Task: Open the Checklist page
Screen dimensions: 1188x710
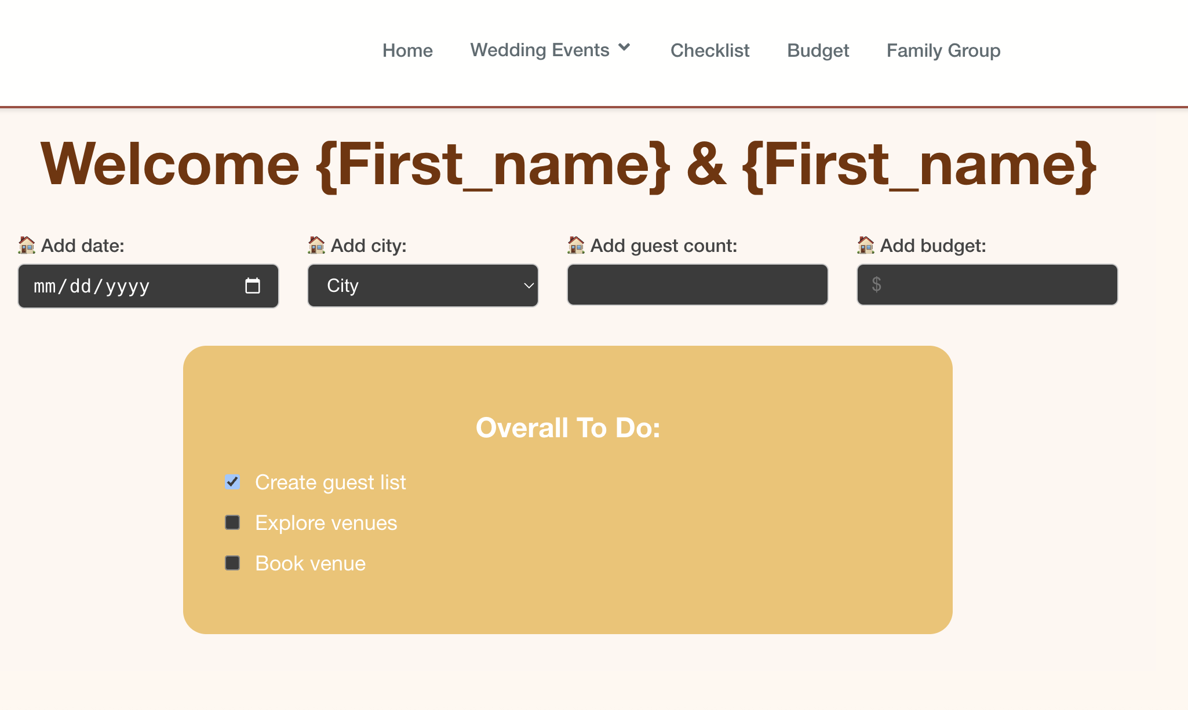Action: click(710, 50)
